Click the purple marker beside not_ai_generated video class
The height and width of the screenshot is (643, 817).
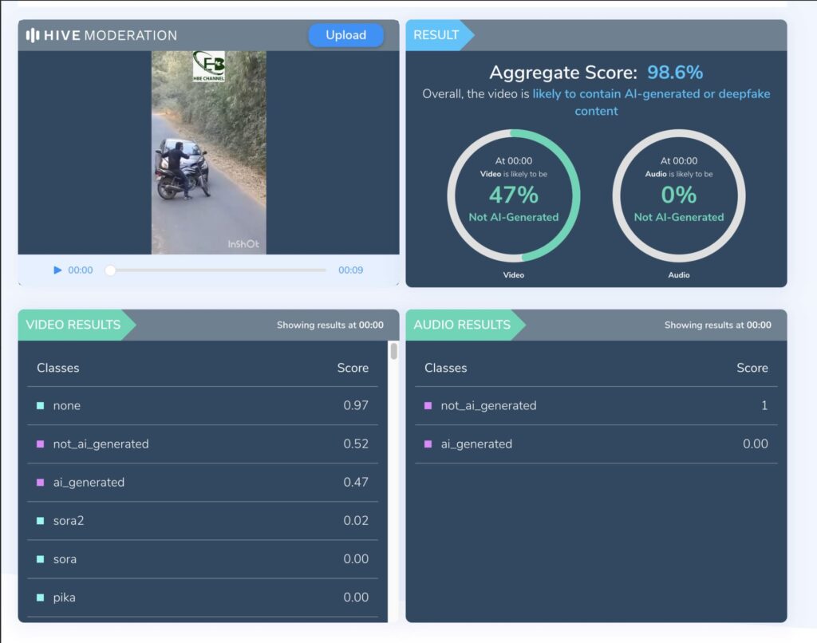pyautogui.click(x=40, y=444)
